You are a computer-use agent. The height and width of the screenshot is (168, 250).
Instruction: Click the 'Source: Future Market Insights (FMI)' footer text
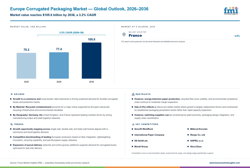[50, 163]
